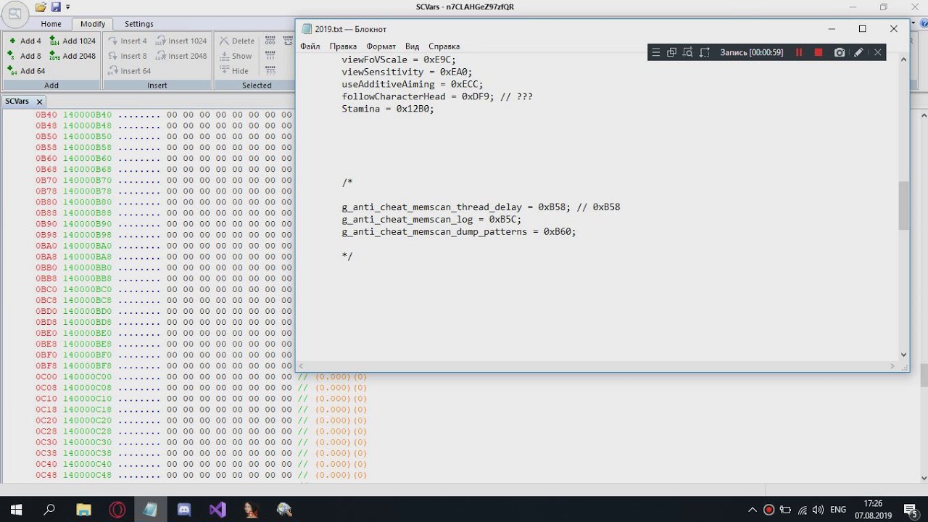The image size is (928, 522).
Task: Click Add 64 bytes button
Action: click(x=27, y=71)
